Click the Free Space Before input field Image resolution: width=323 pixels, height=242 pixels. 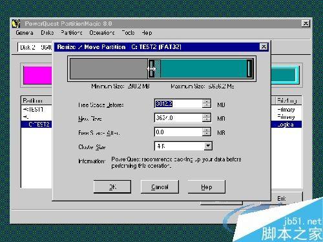(179, 104)
